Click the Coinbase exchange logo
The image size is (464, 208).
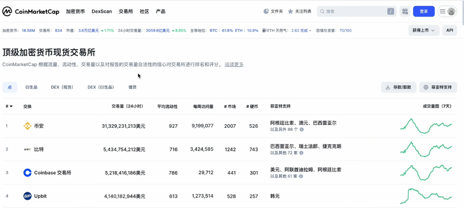(28, 173)
